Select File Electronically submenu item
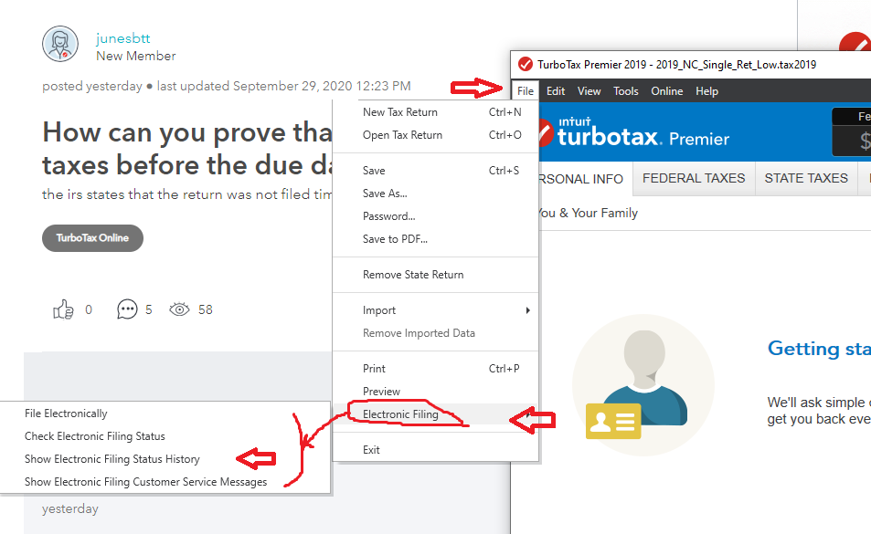Screen dimensions: 871x534 pyautogui.click(x=165, y=414)
